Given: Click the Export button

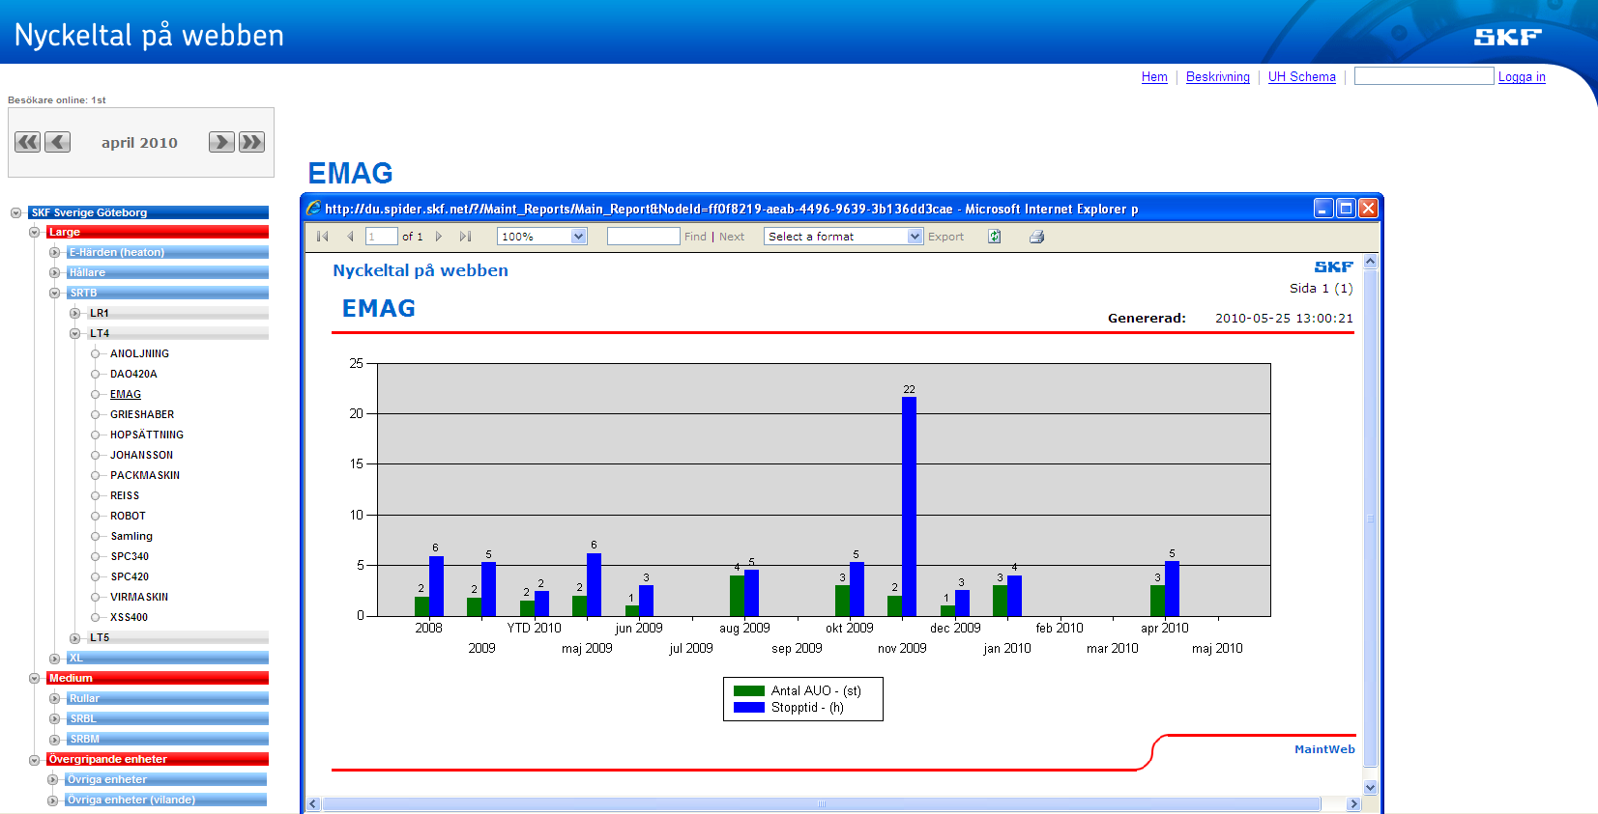Looking at the screenshot, I should click(x=945, y=237).
